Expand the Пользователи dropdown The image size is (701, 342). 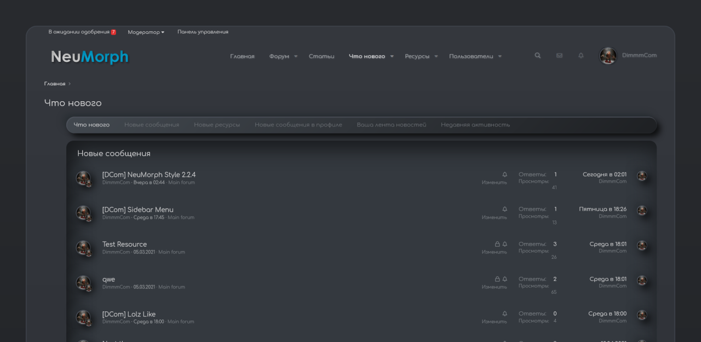tap(474, 56)
